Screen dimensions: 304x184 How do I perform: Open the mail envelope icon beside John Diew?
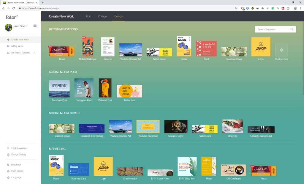pyautogui.click(x=35, y=26)
